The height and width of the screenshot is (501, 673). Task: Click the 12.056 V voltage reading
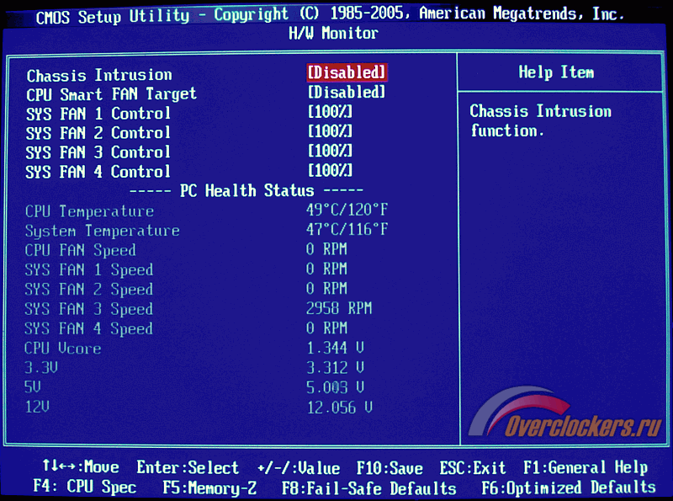[340, 407]
